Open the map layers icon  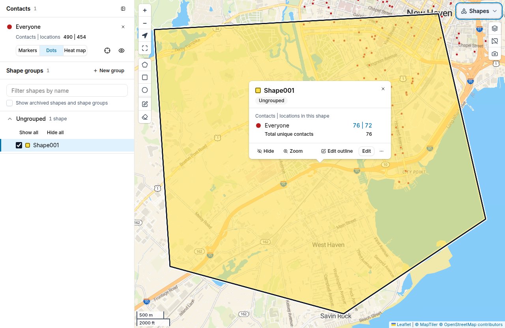[x=495, y=28]
